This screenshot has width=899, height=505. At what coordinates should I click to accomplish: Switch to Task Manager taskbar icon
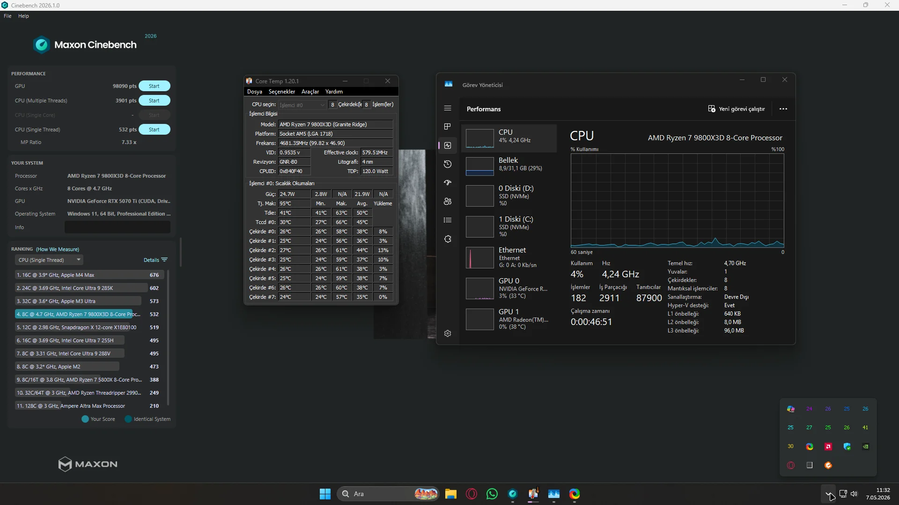coord(554,494)
